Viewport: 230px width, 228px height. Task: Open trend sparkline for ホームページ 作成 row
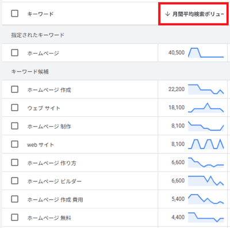[x=206, y=89]
